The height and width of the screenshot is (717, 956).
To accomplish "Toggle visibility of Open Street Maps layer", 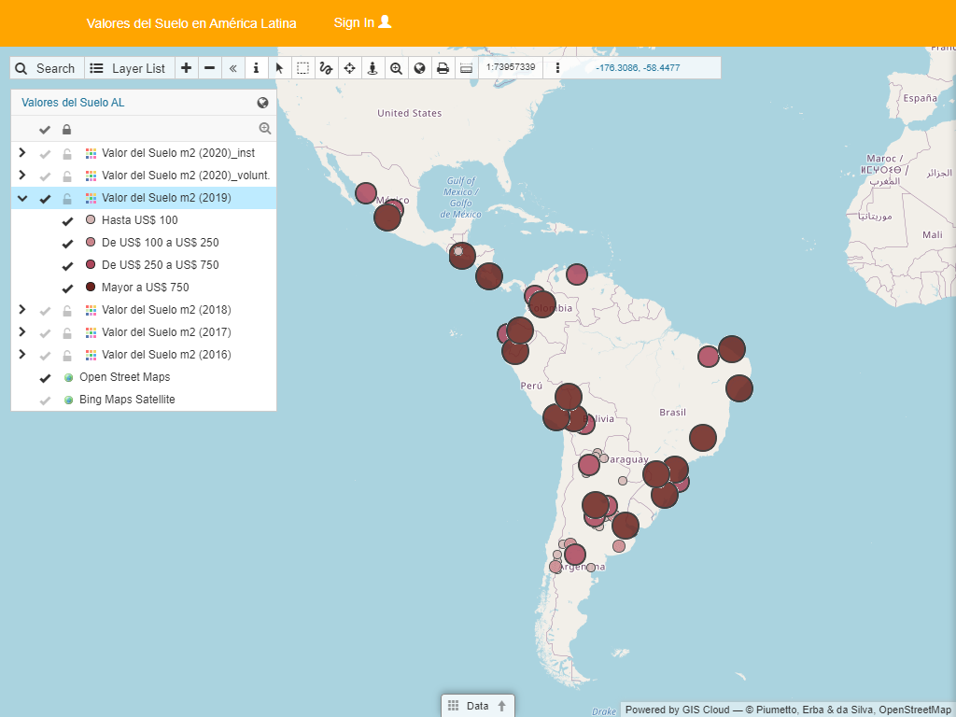I will pos(45,378).
